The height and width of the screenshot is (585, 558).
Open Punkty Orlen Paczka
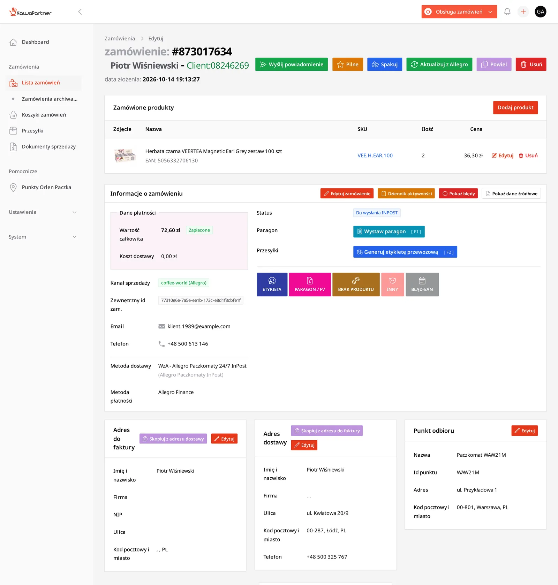pyautogui.click(x=44, y=187)
